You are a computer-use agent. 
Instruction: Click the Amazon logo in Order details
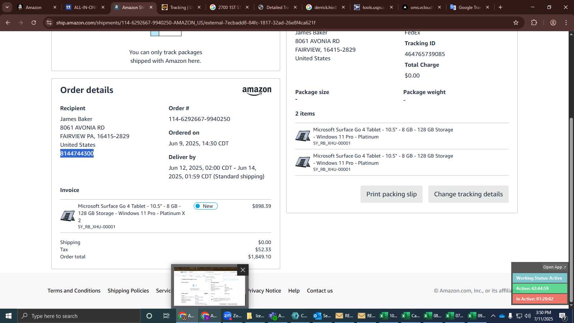257,91
